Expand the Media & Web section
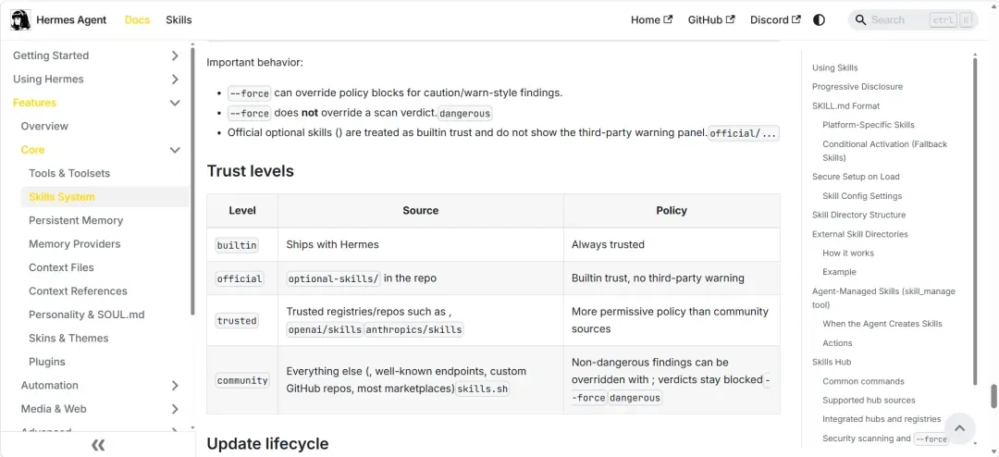Viewport: 999px width, 457px height. click(175, 409)
